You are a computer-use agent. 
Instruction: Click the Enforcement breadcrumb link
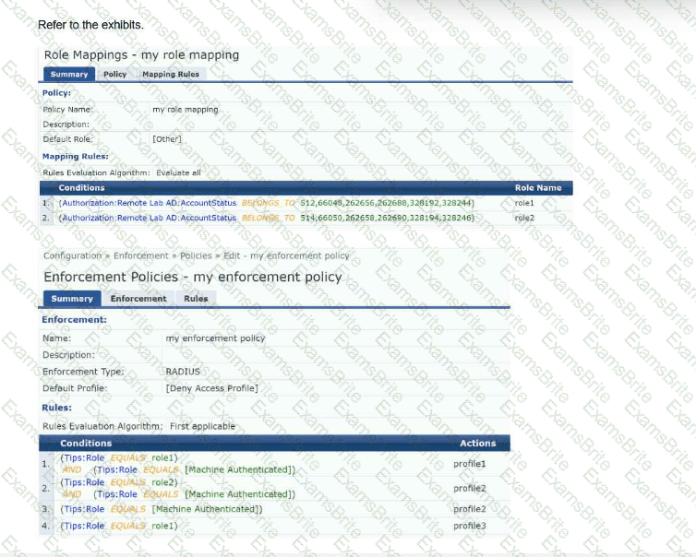[141, 255]
